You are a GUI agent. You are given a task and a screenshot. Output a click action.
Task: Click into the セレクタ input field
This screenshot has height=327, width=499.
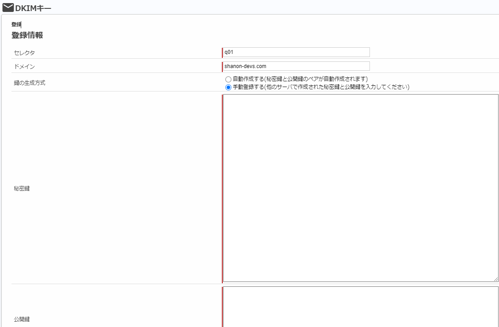pos(296,52)
